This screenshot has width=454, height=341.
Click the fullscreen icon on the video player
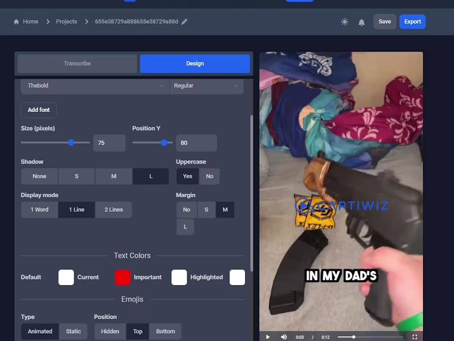415,336
